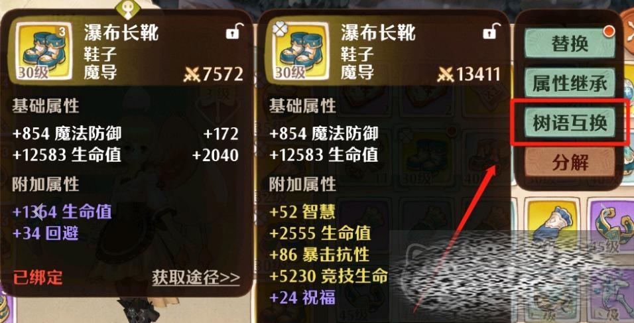Click the skull marker icon at top
The width and height of the screenshot is (634, 323).
pos(128,9)
